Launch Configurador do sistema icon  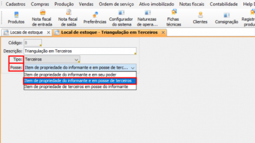click(121, 17)
